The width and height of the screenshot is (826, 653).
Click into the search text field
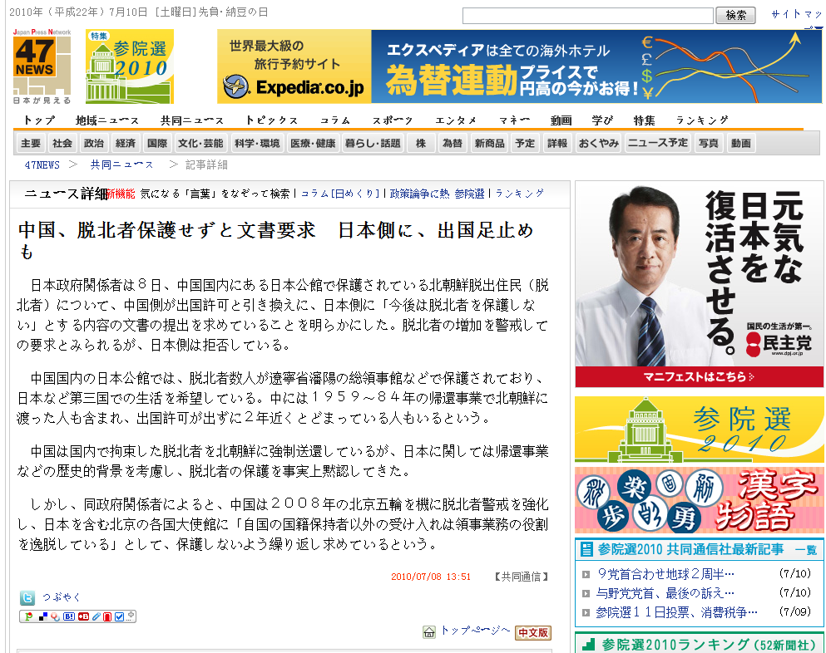[587, 16]
